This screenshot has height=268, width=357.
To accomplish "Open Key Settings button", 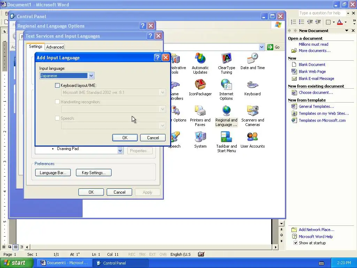I will (x=93, y=172).
